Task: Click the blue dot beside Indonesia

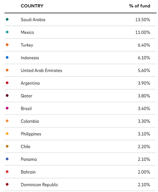Action: tap(7, 57)
